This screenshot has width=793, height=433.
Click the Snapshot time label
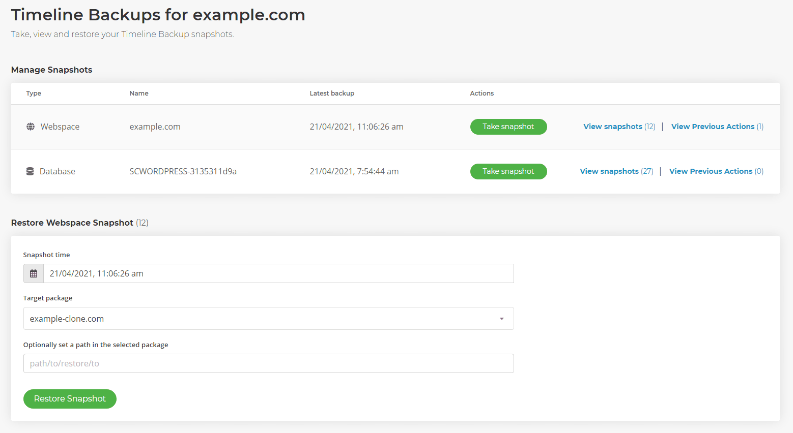(x=46, y=255)
